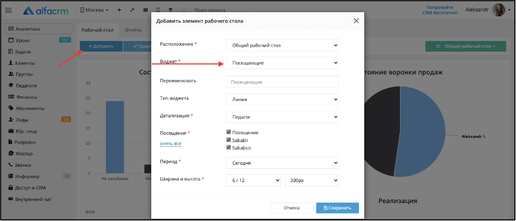Expand the Период dropdown set to Сегодня
The width and height of the screenshot is (516, 221).
[x=283, y=163]
